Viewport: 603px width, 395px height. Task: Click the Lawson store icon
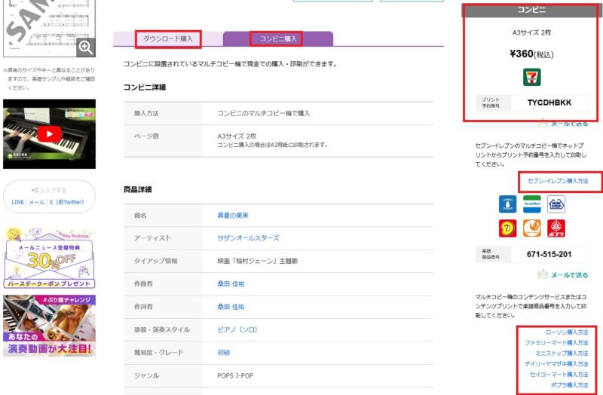click(x=509, y=204)
